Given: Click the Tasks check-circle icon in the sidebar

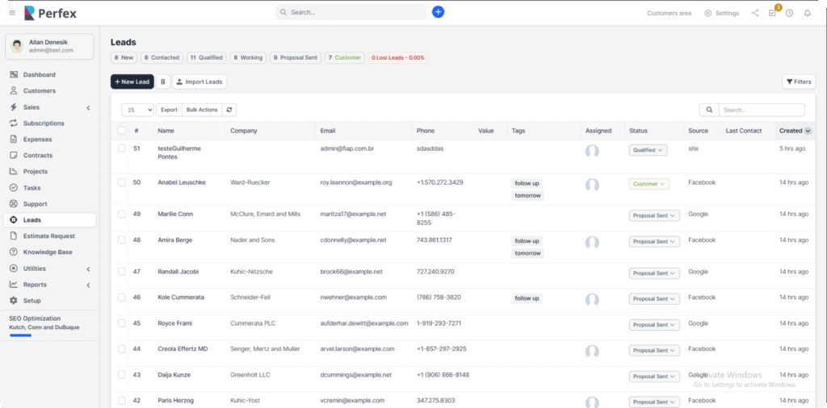Looking at the screenshot, I should tap(14, 188).
